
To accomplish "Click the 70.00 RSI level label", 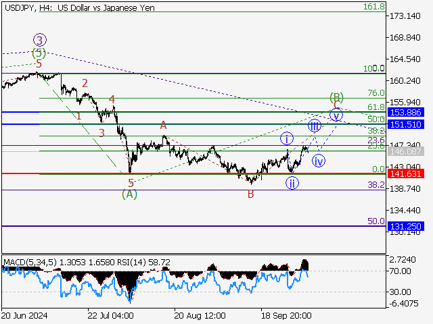I will (x=400, y=271).
